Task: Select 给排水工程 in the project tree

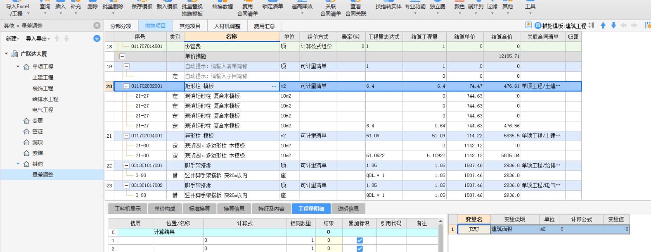Action: point(45,99)
